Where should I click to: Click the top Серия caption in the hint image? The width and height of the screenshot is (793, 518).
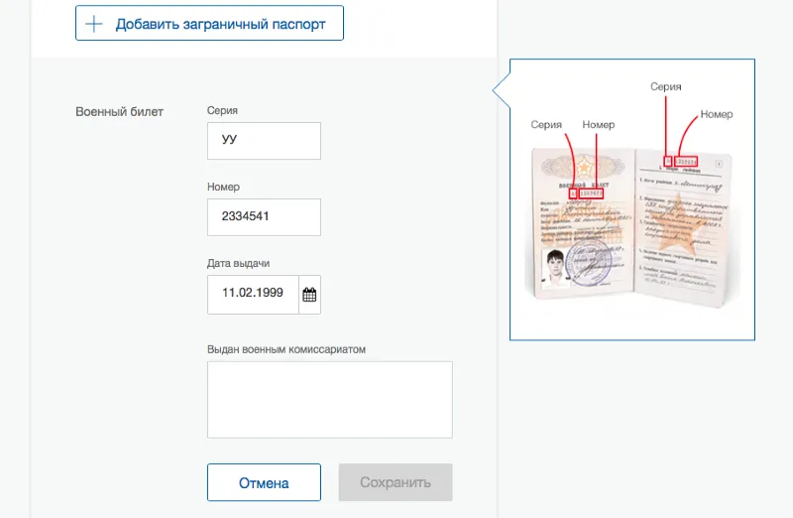[x=665, y=87]
